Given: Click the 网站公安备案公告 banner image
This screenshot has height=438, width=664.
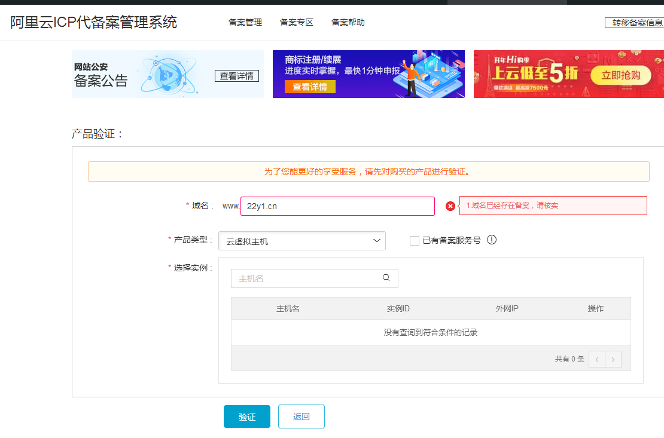Looking at the screenshot, I should pos(167,74).
